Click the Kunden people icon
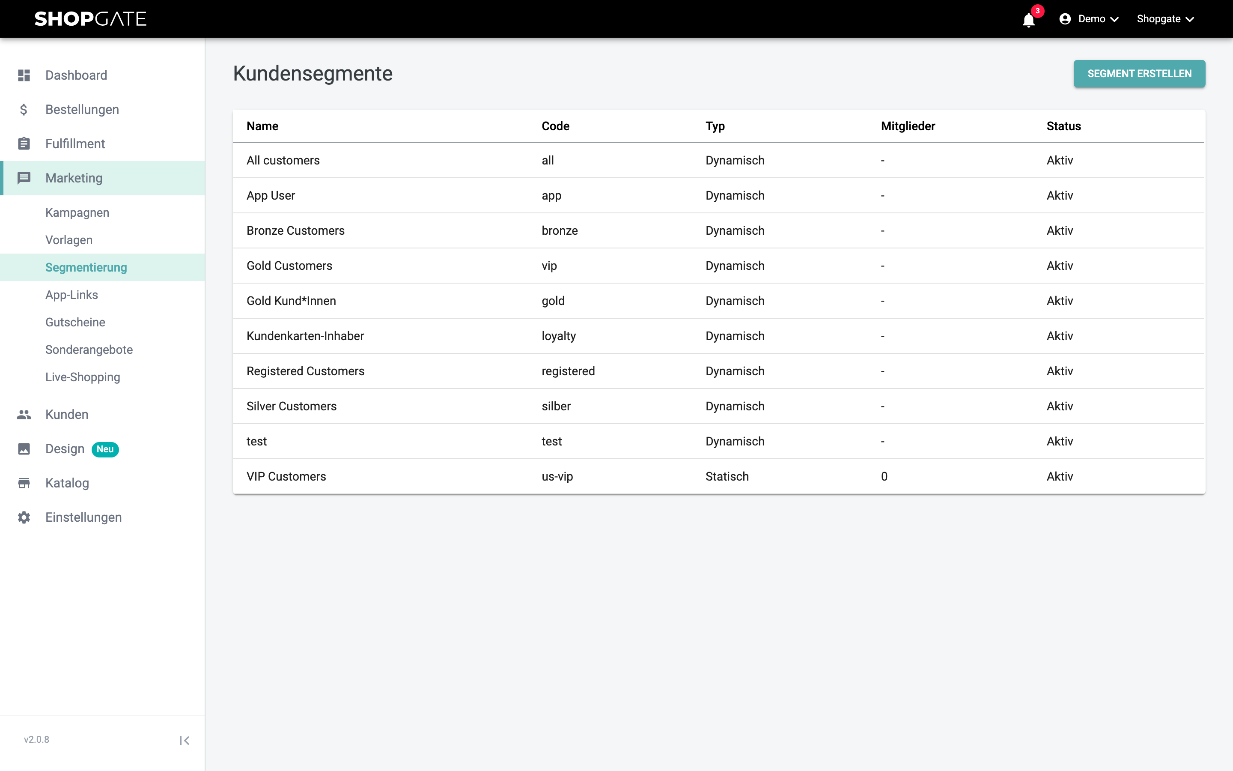Viewport: 1233px width, 771px height. [x=24, y=415]
